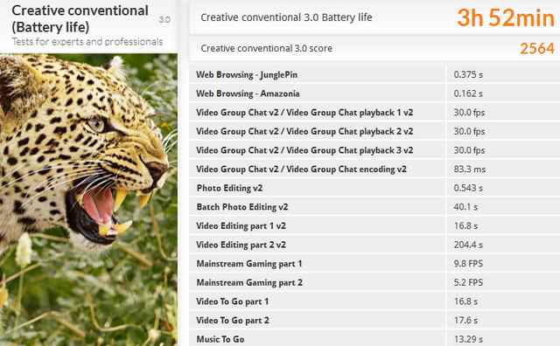The width and height of the screenshot is (560, 346).
Task: Select the 'Creative conventional (Battery life)' title
Action: tap(80, 19)
